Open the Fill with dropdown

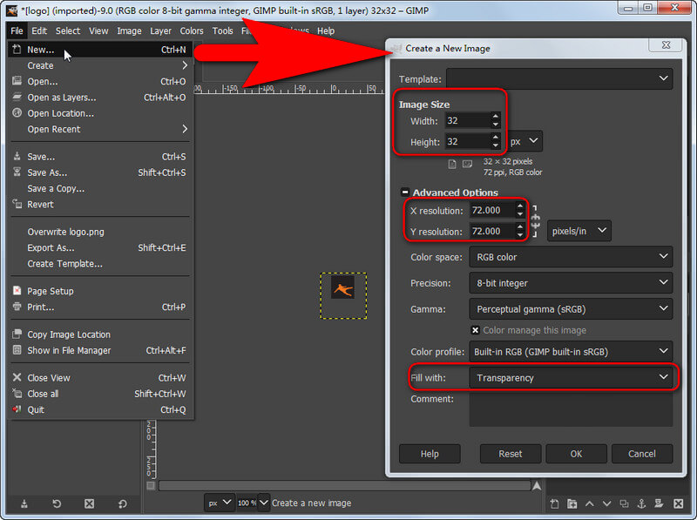tap(571, 376)
